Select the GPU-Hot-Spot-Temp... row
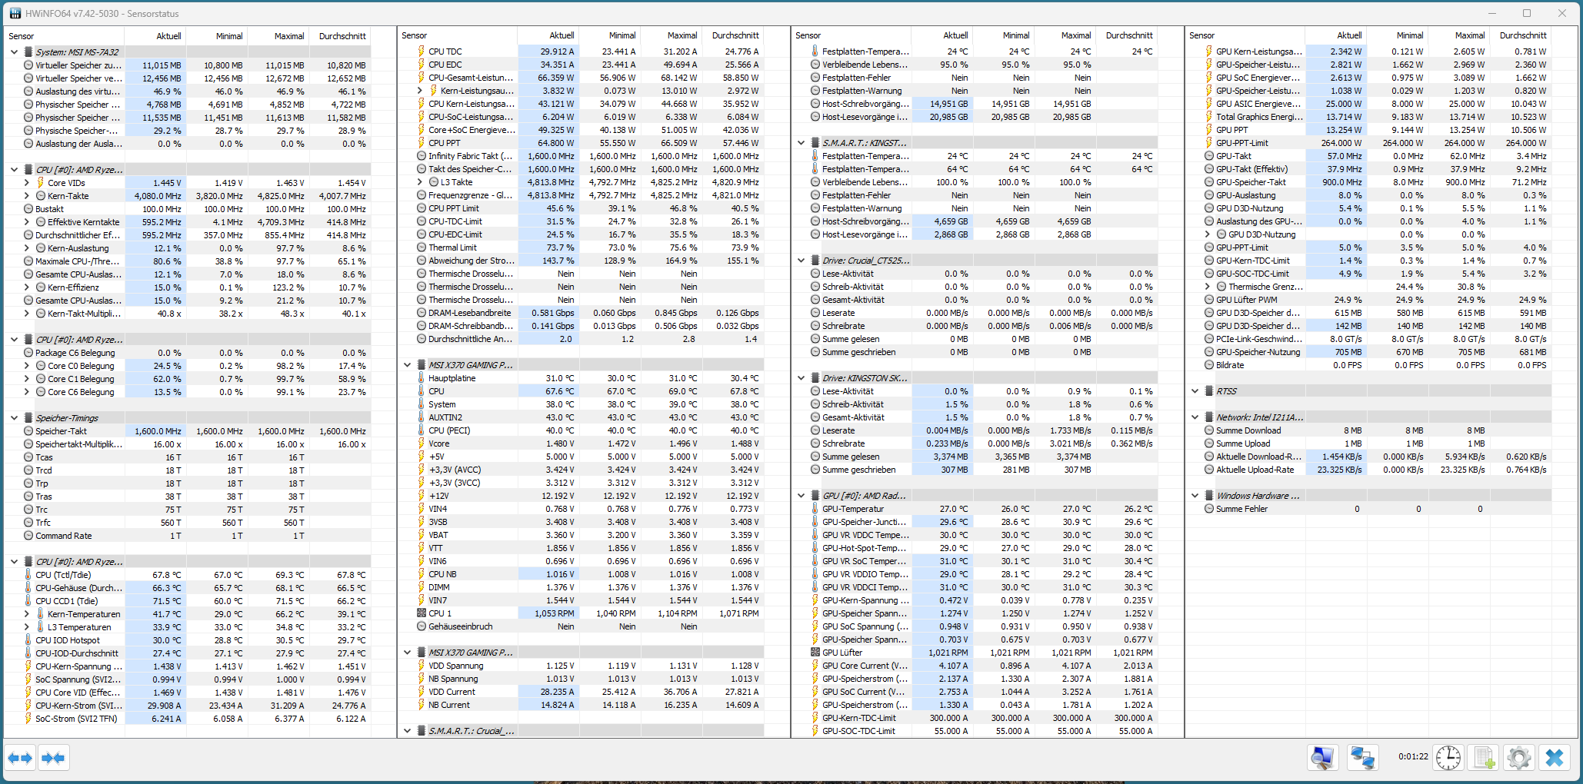This screenshot has width=1583, height=784. click(x=975, y=548)
